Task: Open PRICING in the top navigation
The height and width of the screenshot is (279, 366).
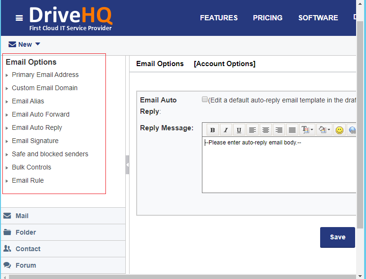Action: pos(268,18)
